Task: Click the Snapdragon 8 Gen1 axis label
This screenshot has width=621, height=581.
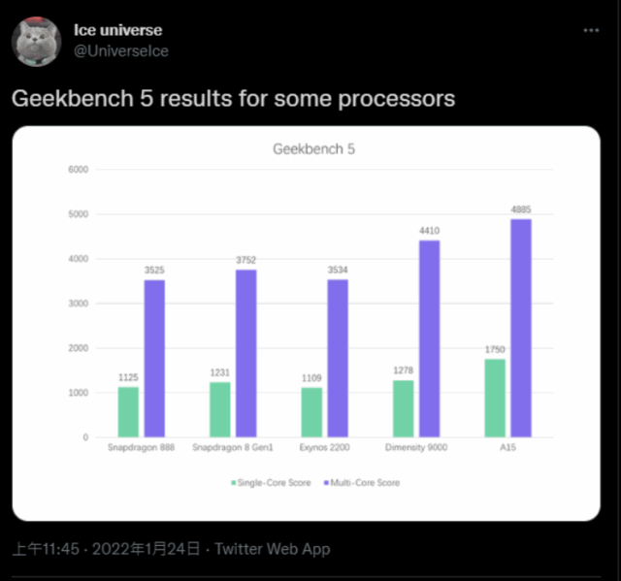Action: 233,448
